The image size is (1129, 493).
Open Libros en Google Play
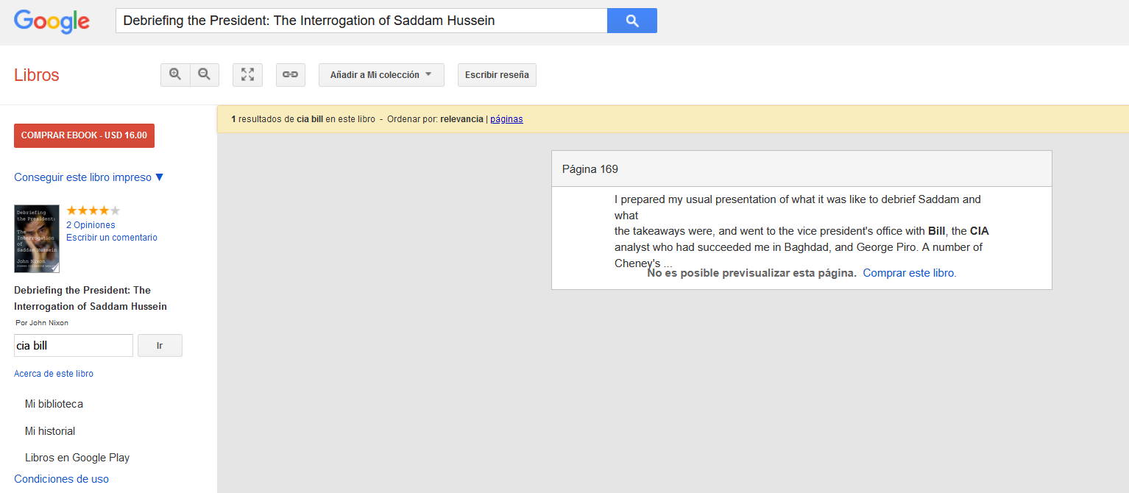(77, 458)
